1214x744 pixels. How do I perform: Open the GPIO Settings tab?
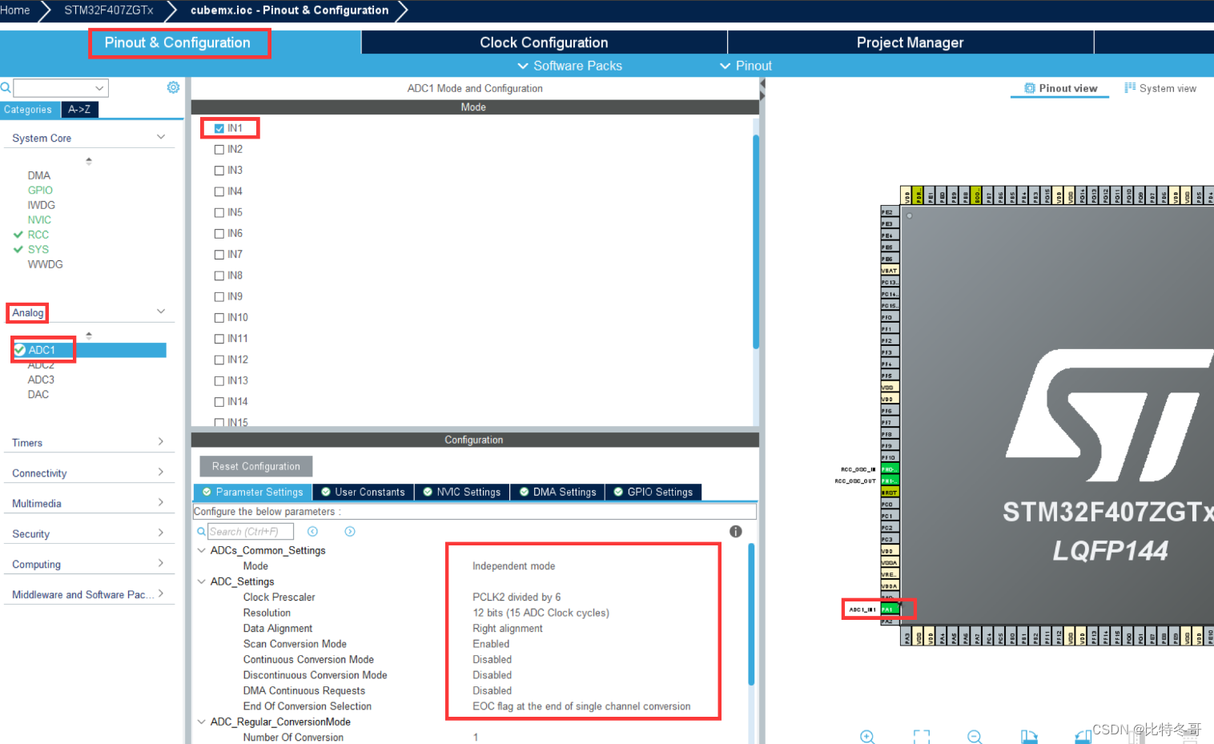653,492
